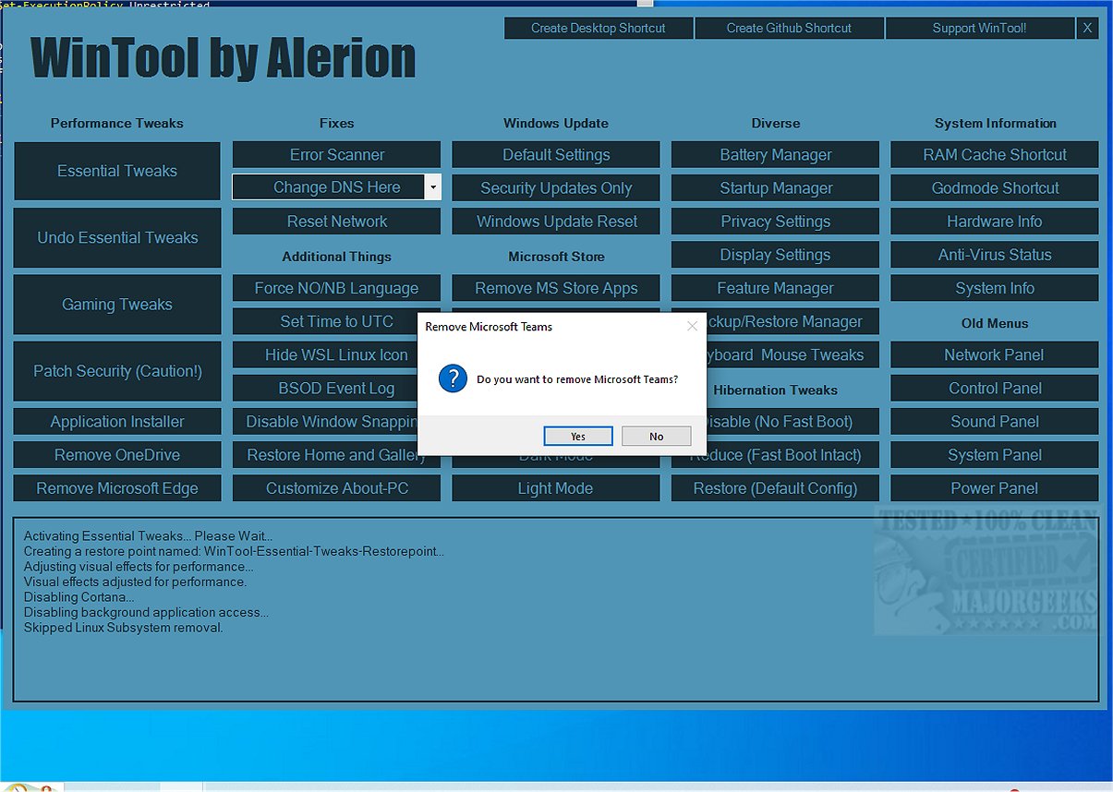Image resolution: width=1113 pixels, height=792 pixels.
Task: Click log line 'Skipped Linux Subsystem removal.'
Action: (124, 628)
